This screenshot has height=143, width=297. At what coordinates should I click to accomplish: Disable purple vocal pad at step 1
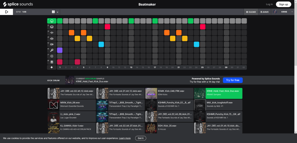pyautogui.click(x=60, y=50)
